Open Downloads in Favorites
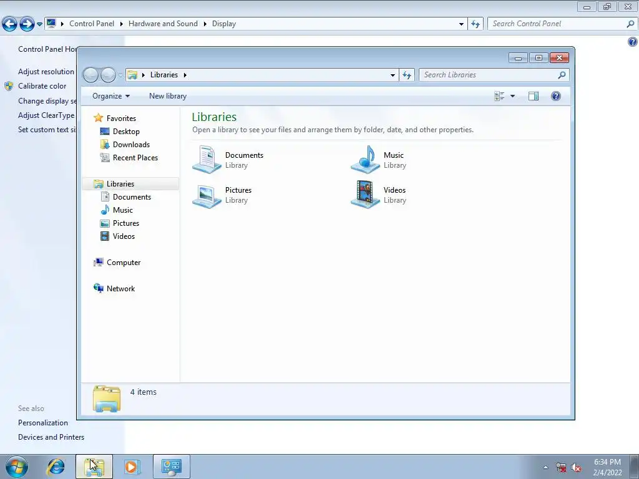The width and height of the screenshot is (639, 479). coord(131,145)
